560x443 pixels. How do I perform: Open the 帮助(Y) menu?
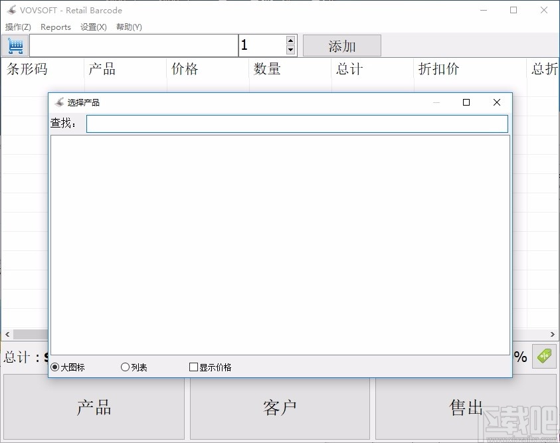[129, 27]
